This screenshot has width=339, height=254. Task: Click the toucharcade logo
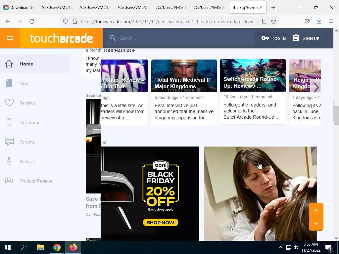click(61, 38)
